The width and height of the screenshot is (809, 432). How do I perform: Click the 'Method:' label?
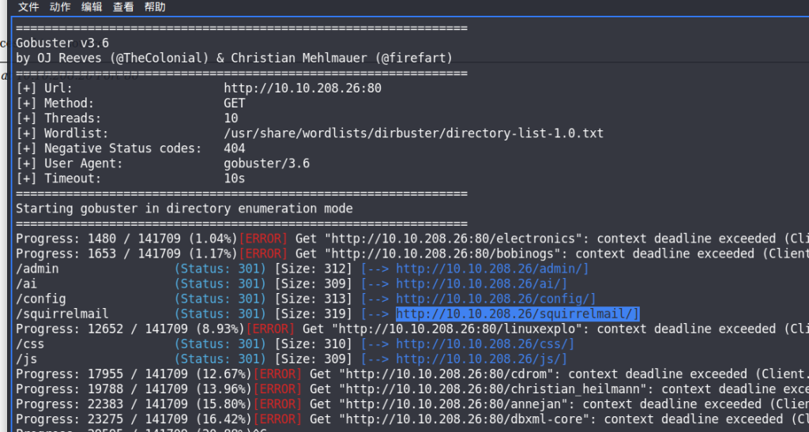click(x=70, y=103)
